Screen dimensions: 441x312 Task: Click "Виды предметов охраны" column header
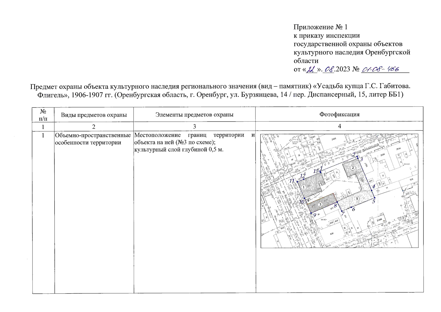coord(94,115)
